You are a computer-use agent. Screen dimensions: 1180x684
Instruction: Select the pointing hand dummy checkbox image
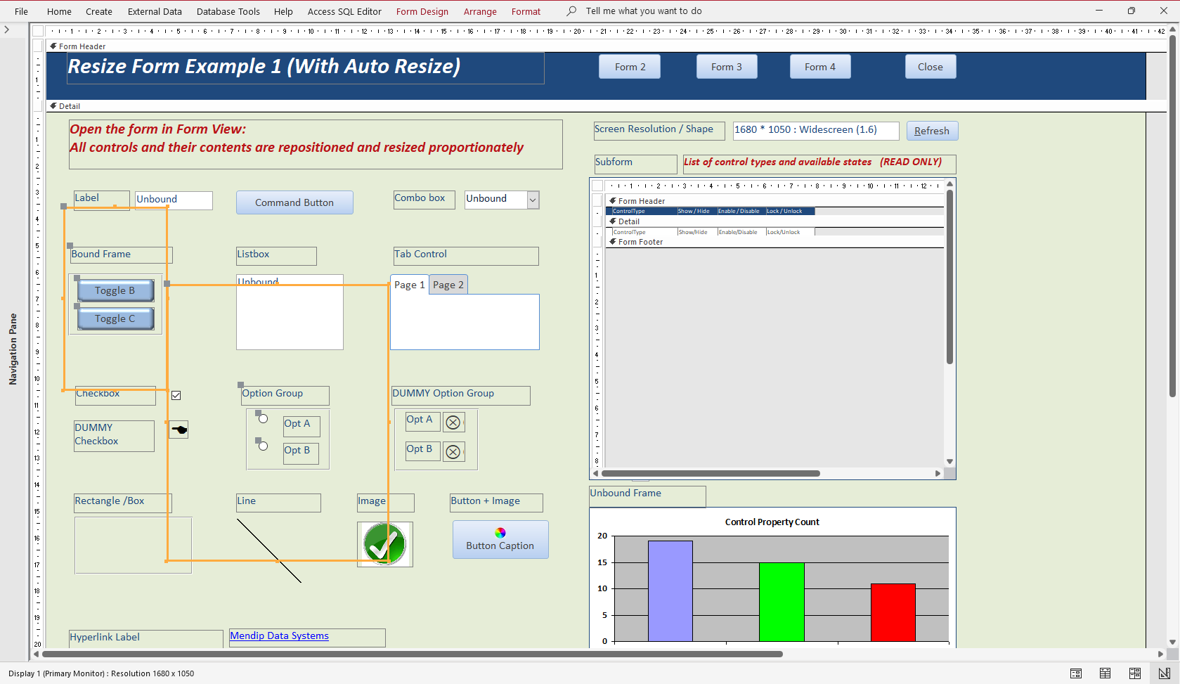(179, 430)
